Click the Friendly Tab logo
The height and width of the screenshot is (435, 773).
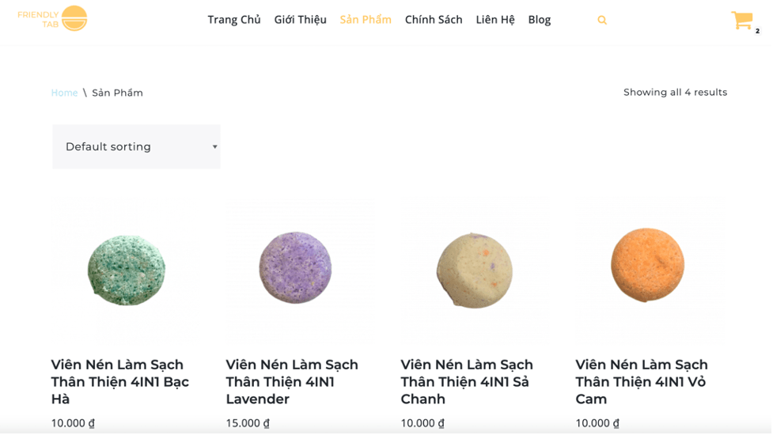[52, 19]
